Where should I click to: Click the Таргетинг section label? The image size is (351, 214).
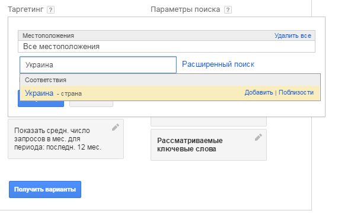(x=25, y=9)
